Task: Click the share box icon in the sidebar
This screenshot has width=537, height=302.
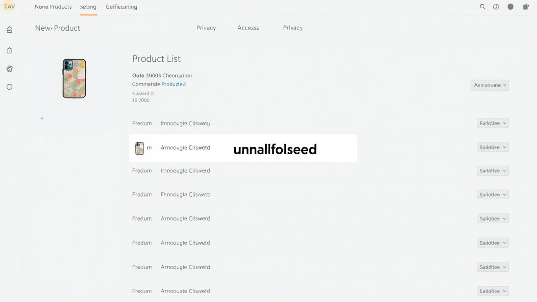Action: [x=9, y=50]
